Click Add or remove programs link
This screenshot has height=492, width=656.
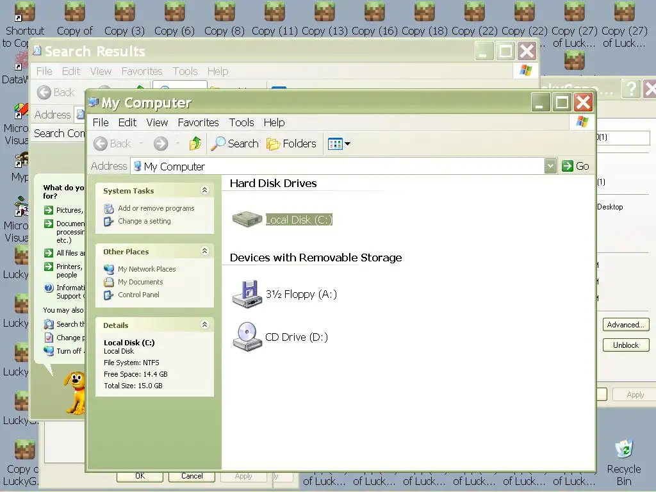[x=156, y=208]
